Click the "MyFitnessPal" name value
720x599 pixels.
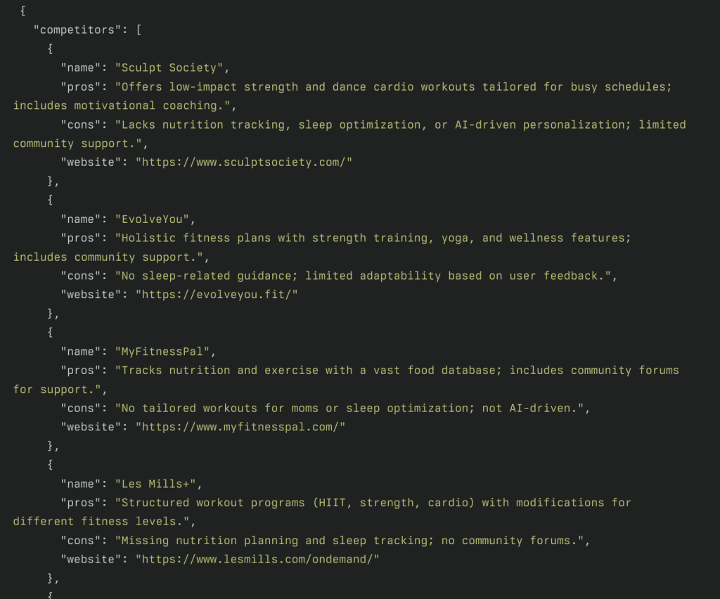point(162,352)
